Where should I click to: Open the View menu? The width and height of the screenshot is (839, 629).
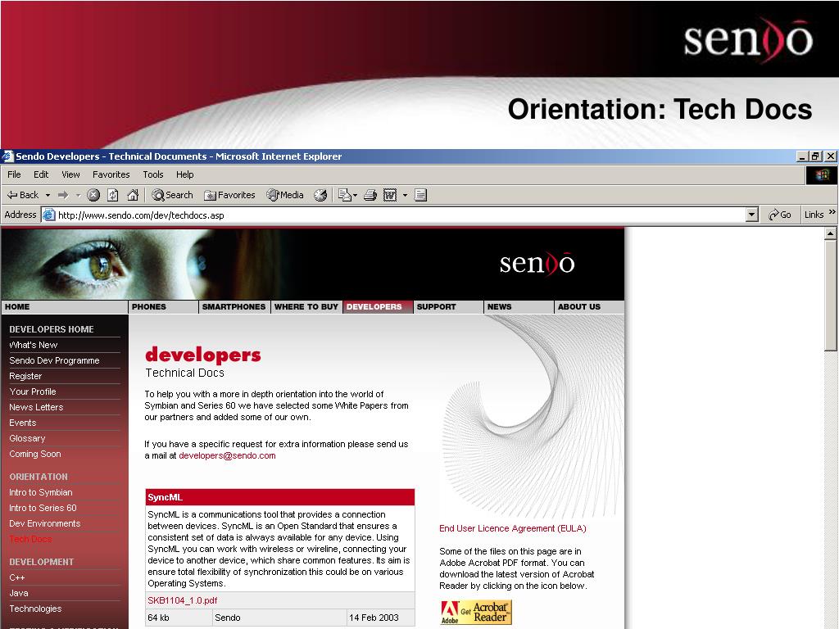70,174
